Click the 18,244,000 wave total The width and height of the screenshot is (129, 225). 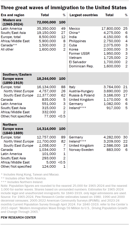tap(46, 79)
